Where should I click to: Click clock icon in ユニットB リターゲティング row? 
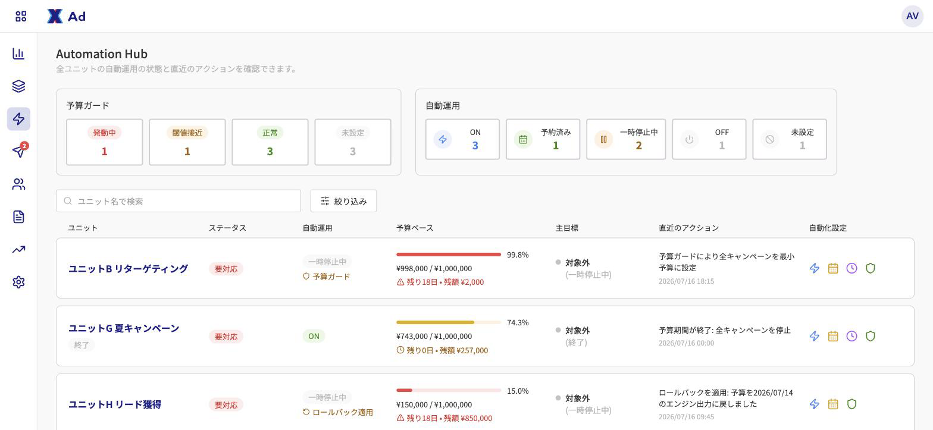coord(851,268)
